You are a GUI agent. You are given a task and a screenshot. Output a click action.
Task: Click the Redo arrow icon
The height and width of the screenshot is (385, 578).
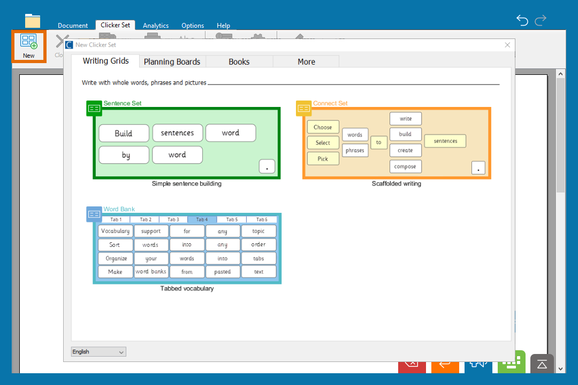click(x=541, y=20)
